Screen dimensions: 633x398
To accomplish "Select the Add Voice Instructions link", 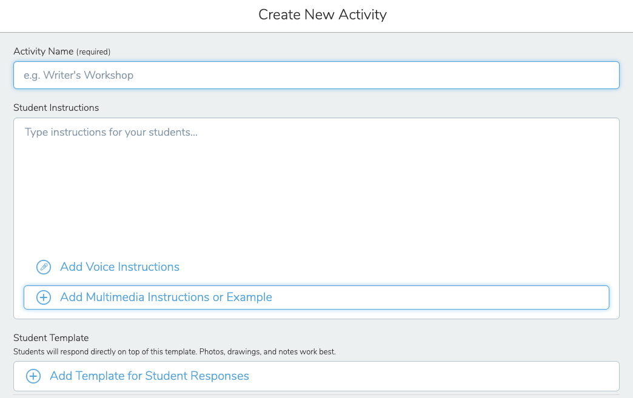I will [119, 267].
